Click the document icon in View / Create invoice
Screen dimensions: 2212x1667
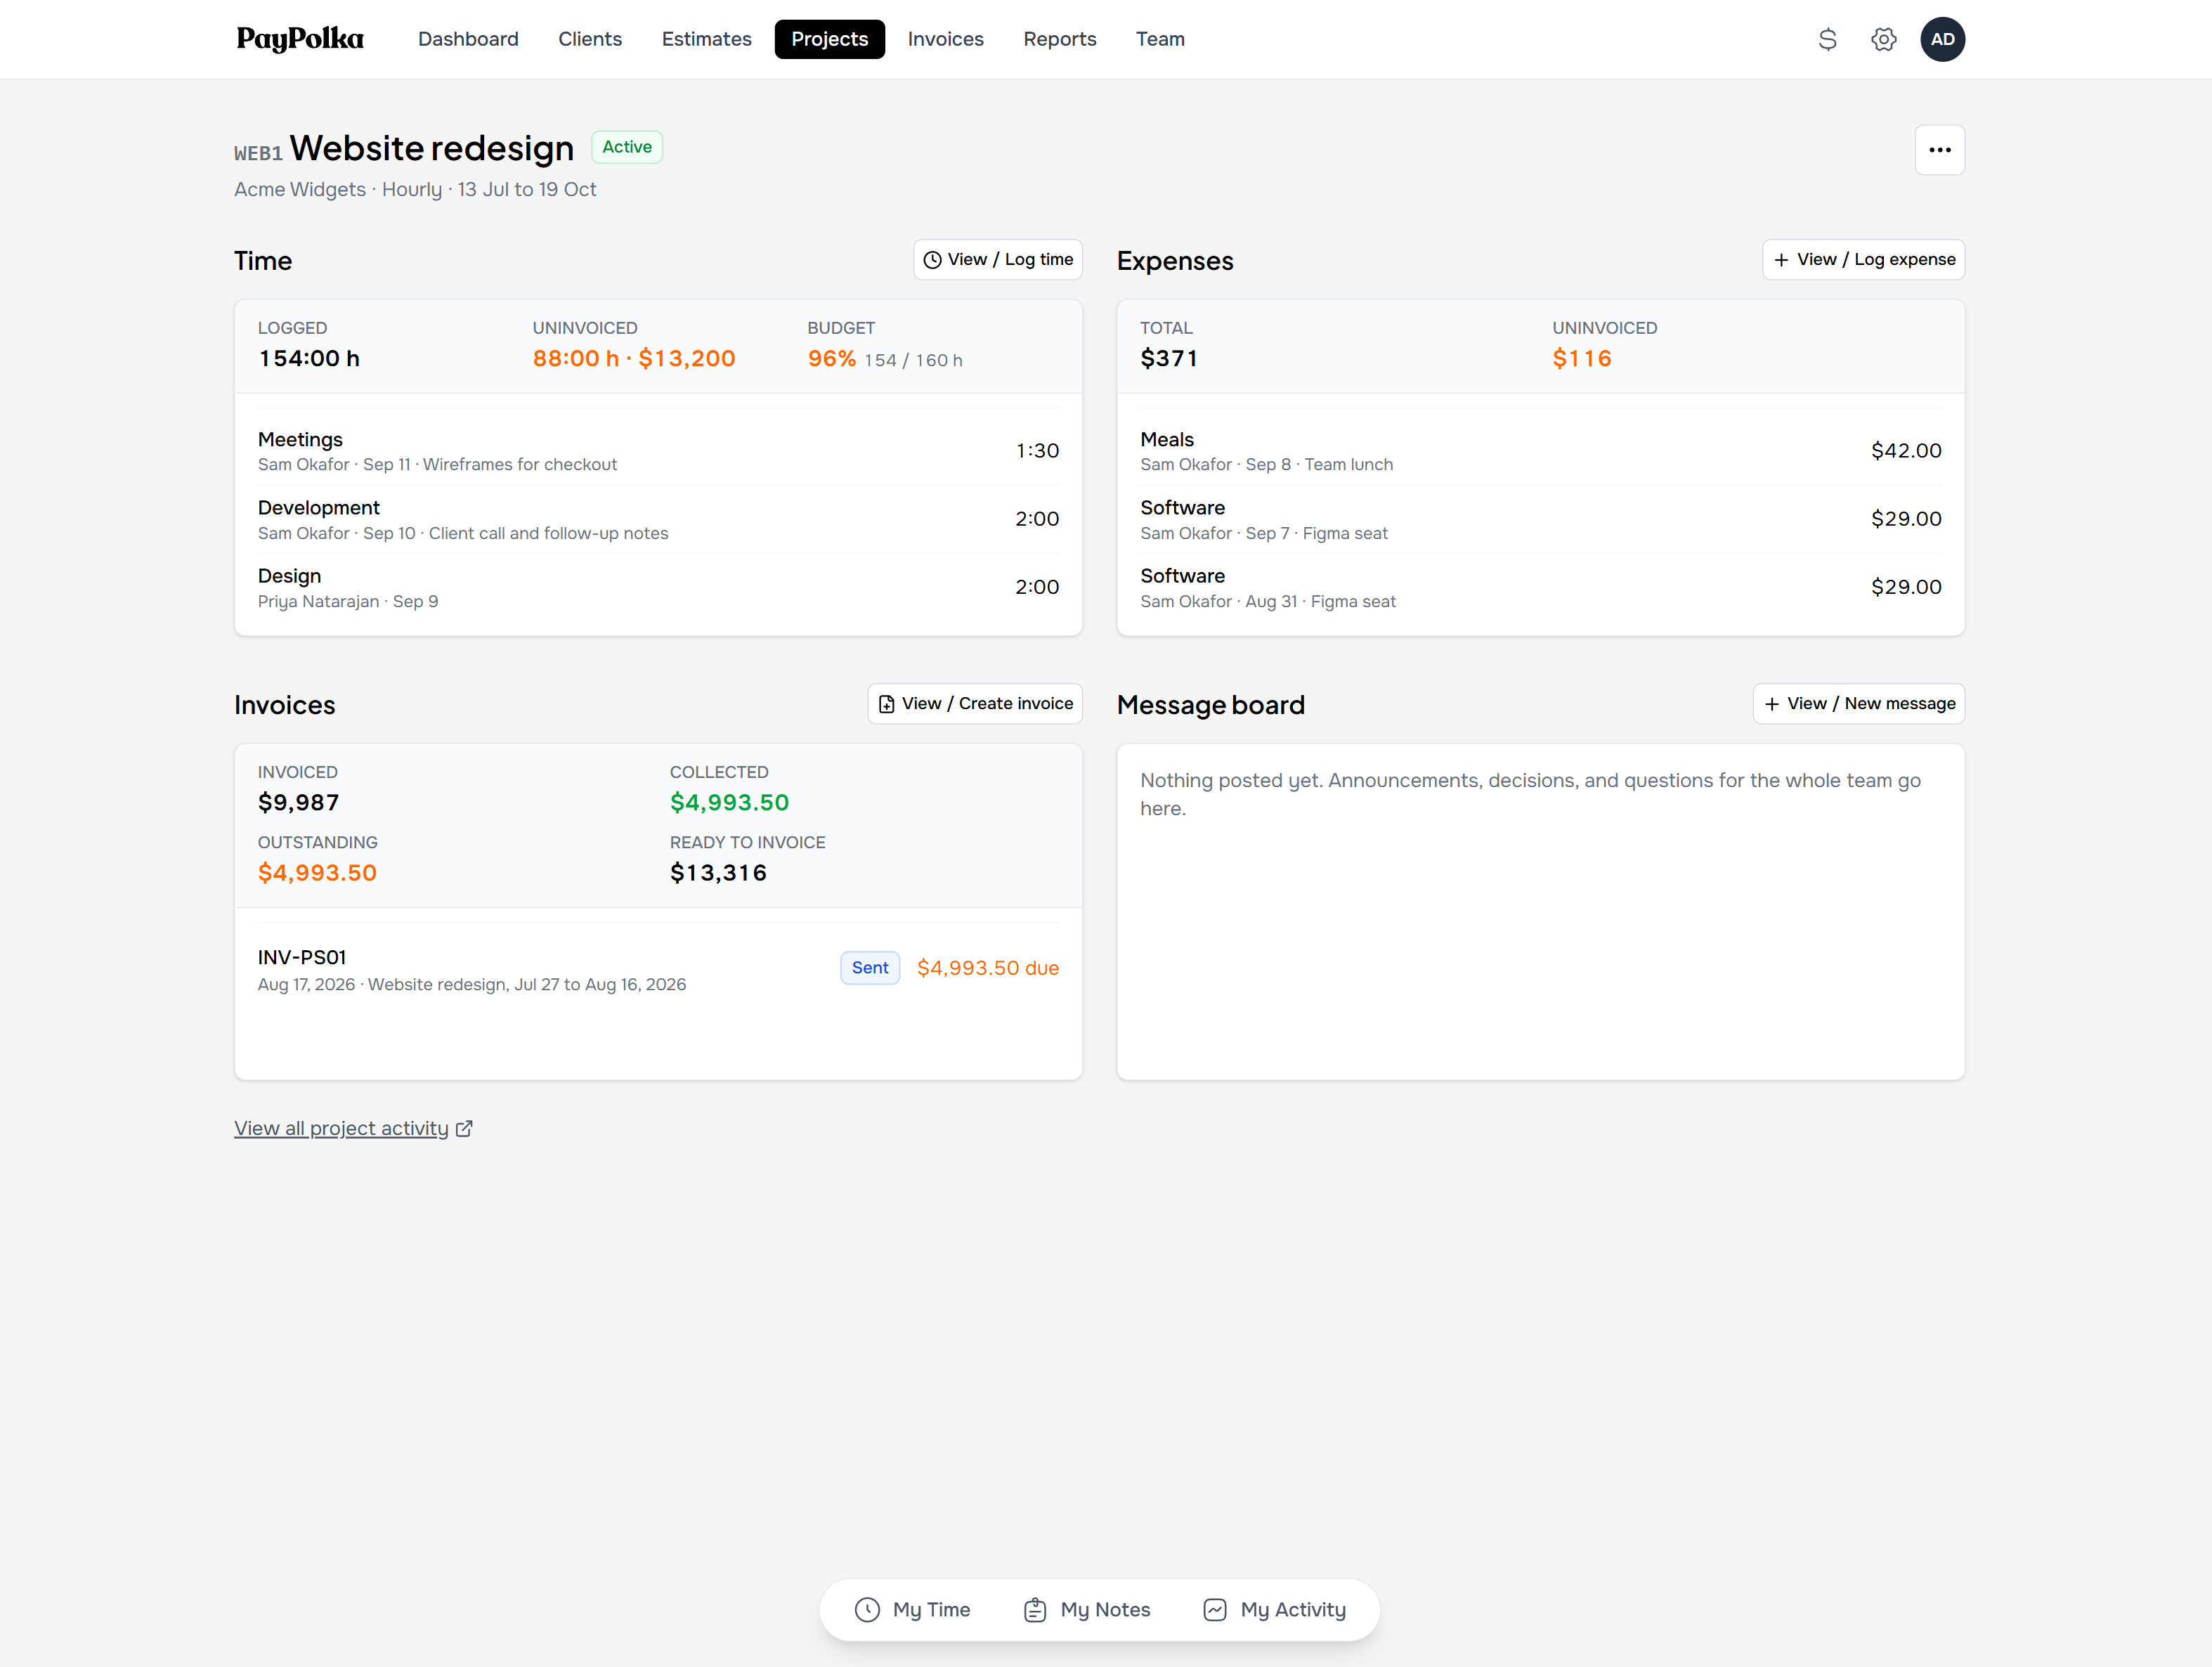pos(886,704)
